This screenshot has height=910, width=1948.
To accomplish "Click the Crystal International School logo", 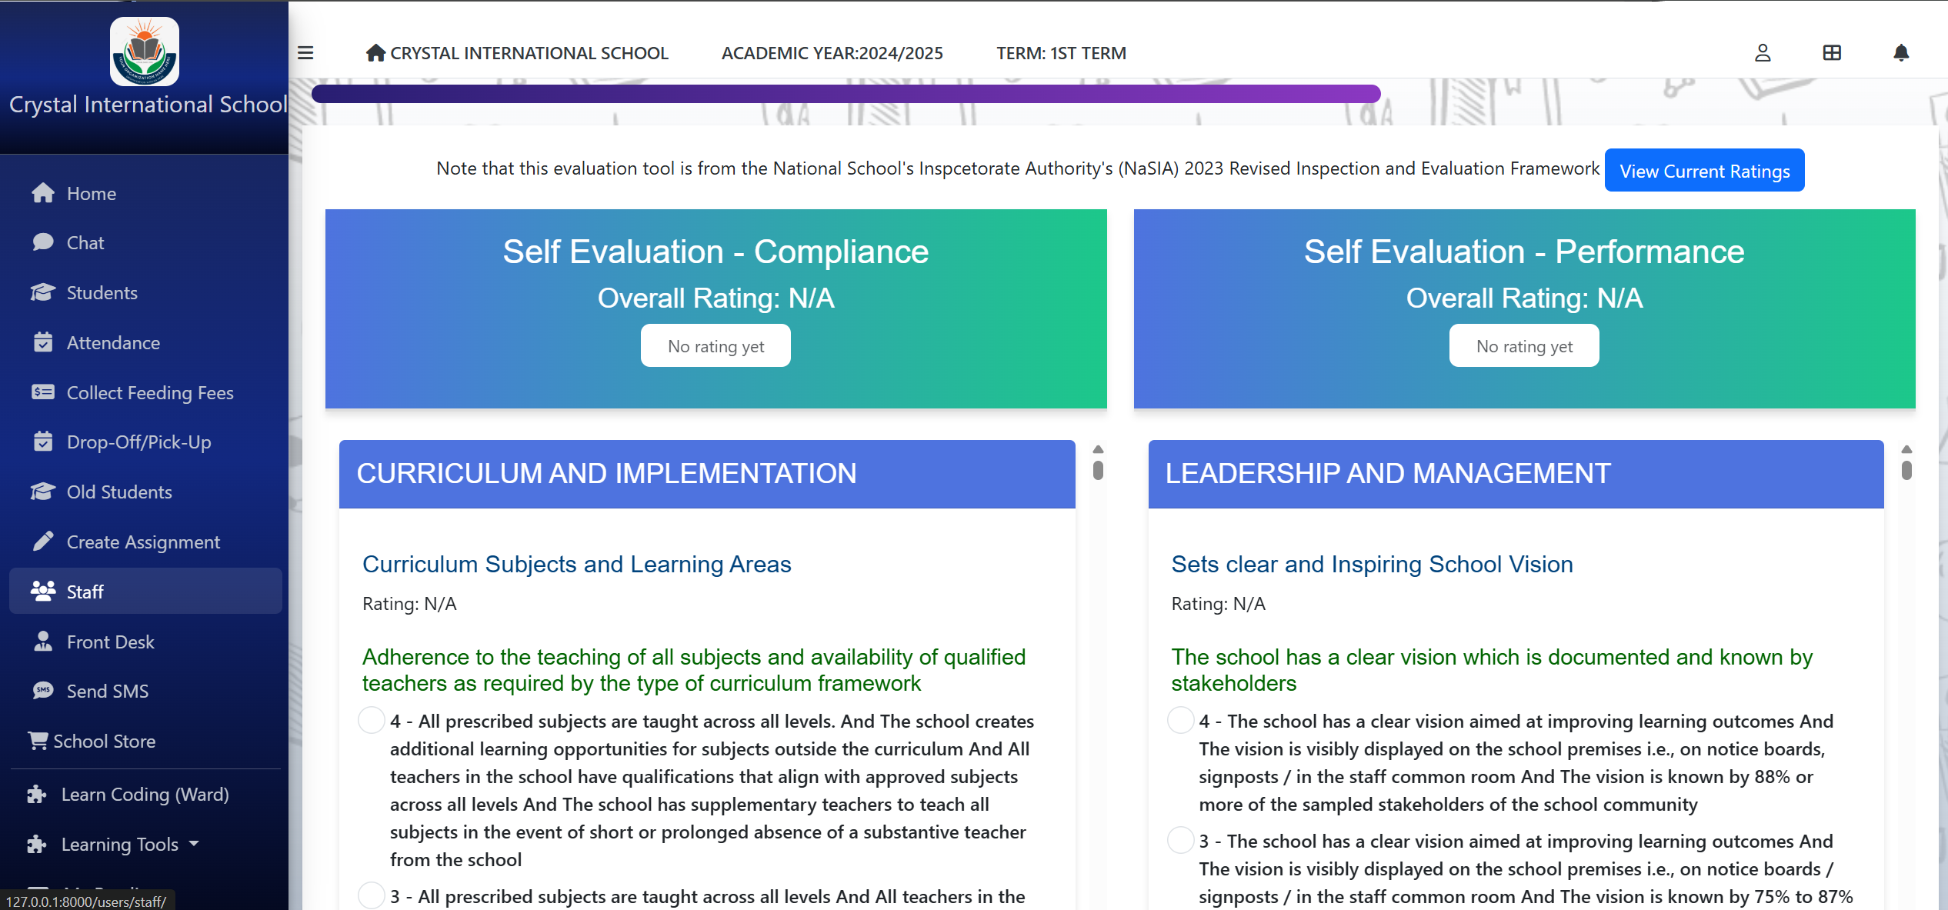I will coord(145,52).
